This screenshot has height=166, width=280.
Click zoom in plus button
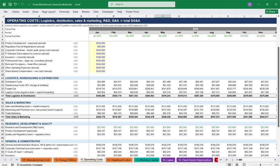click(271, 165)
